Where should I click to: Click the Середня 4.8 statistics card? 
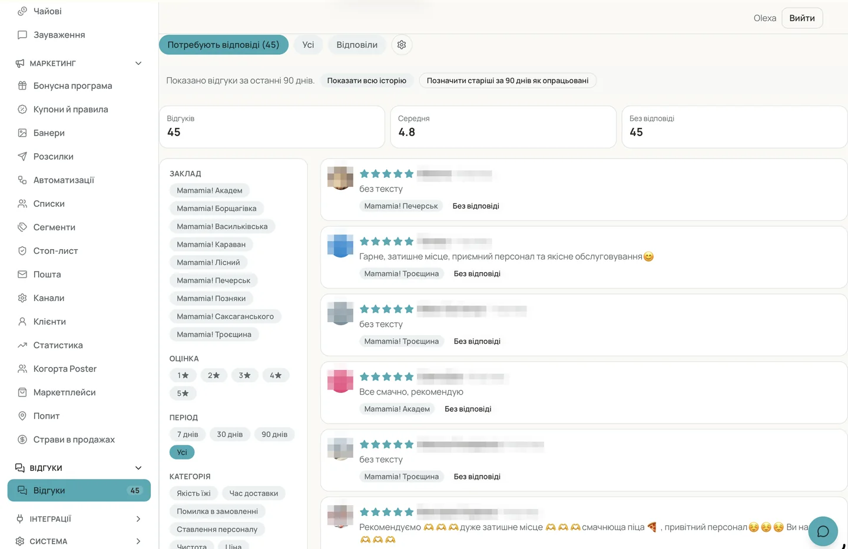click(503, 127)
